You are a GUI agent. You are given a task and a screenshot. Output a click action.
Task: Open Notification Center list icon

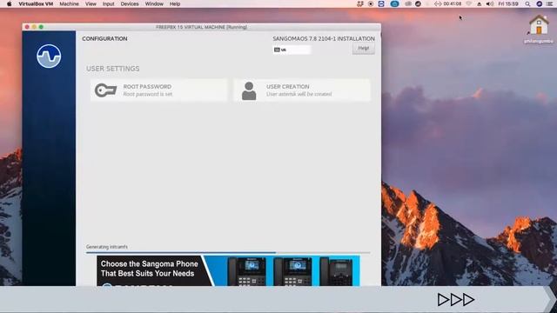coord(549,3)
